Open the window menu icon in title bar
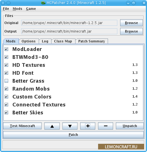Viewport: 147px width, 152px height. tap(3, 3)
